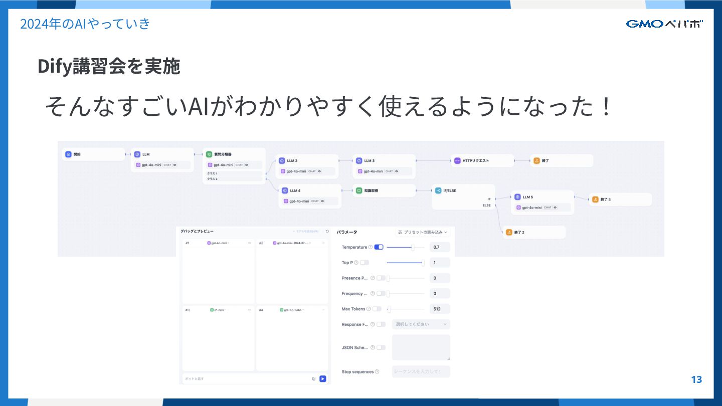Enable the Response Format toggle

tap(381, 324)
